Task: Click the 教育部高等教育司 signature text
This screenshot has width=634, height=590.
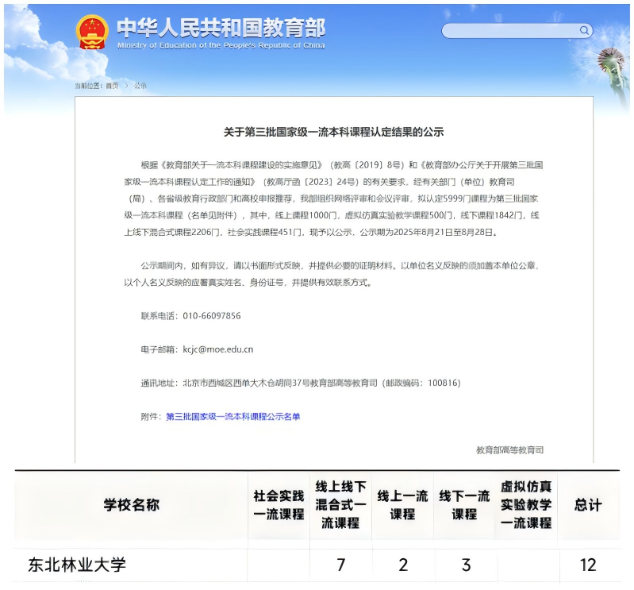Action: [x=509, y=449]
